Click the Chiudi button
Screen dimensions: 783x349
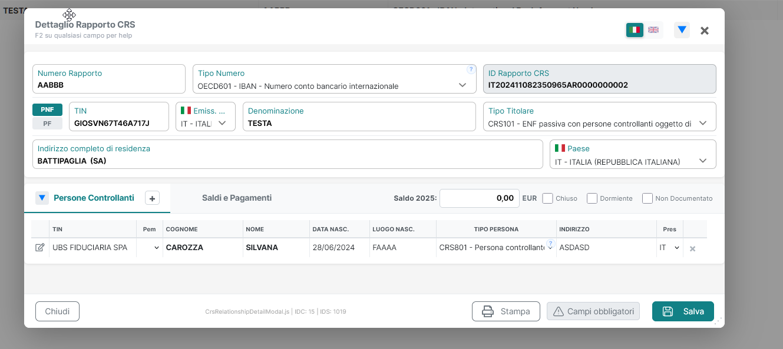coord(57,311)
